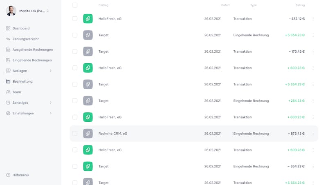Open the Dashboard grid icon in sidebar

(8, 28)
